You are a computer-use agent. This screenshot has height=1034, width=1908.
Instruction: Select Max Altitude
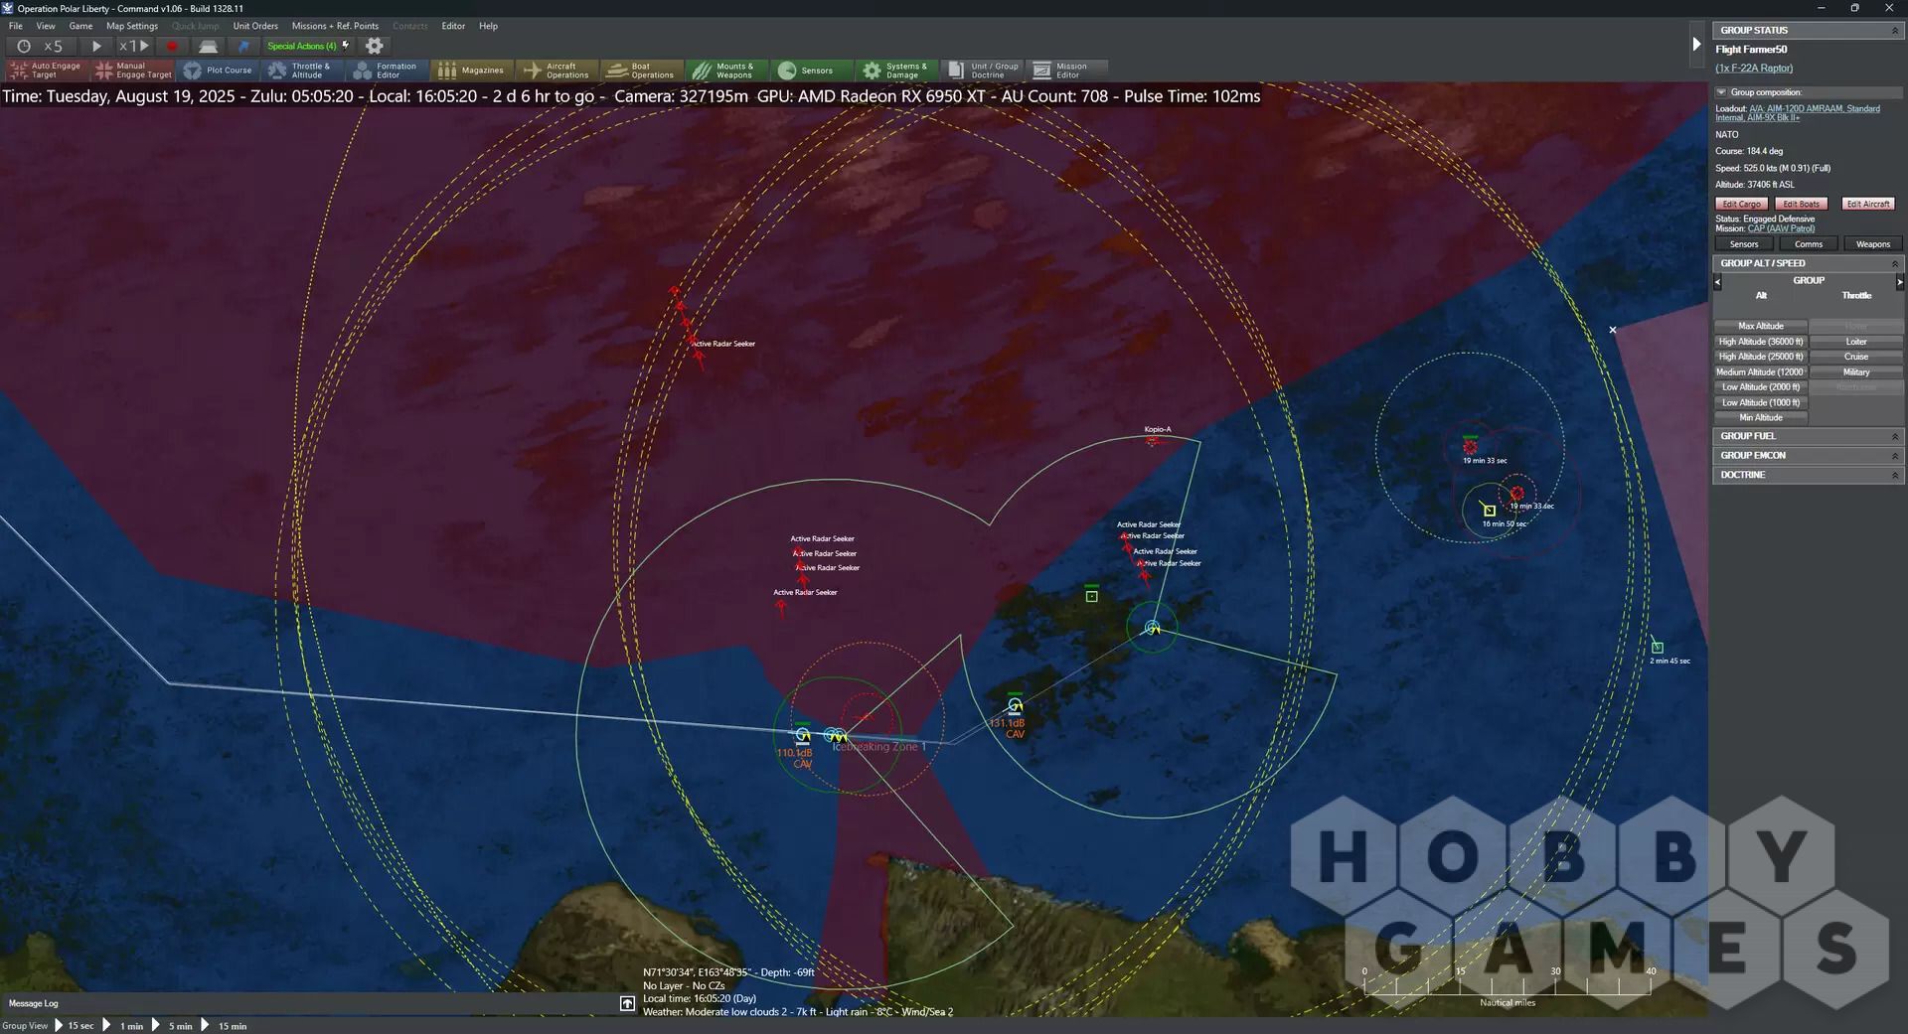click(1761, 326)
